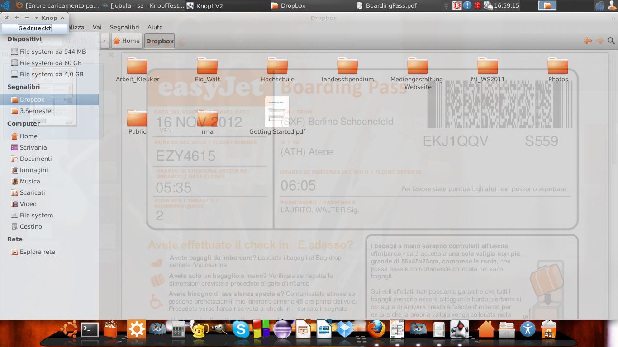Switch to the Dropbox taskbar window entry

click(312, 5)
